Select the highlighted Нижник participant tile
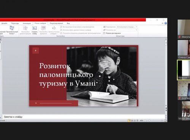190x140 pixels. coord(184,70)
